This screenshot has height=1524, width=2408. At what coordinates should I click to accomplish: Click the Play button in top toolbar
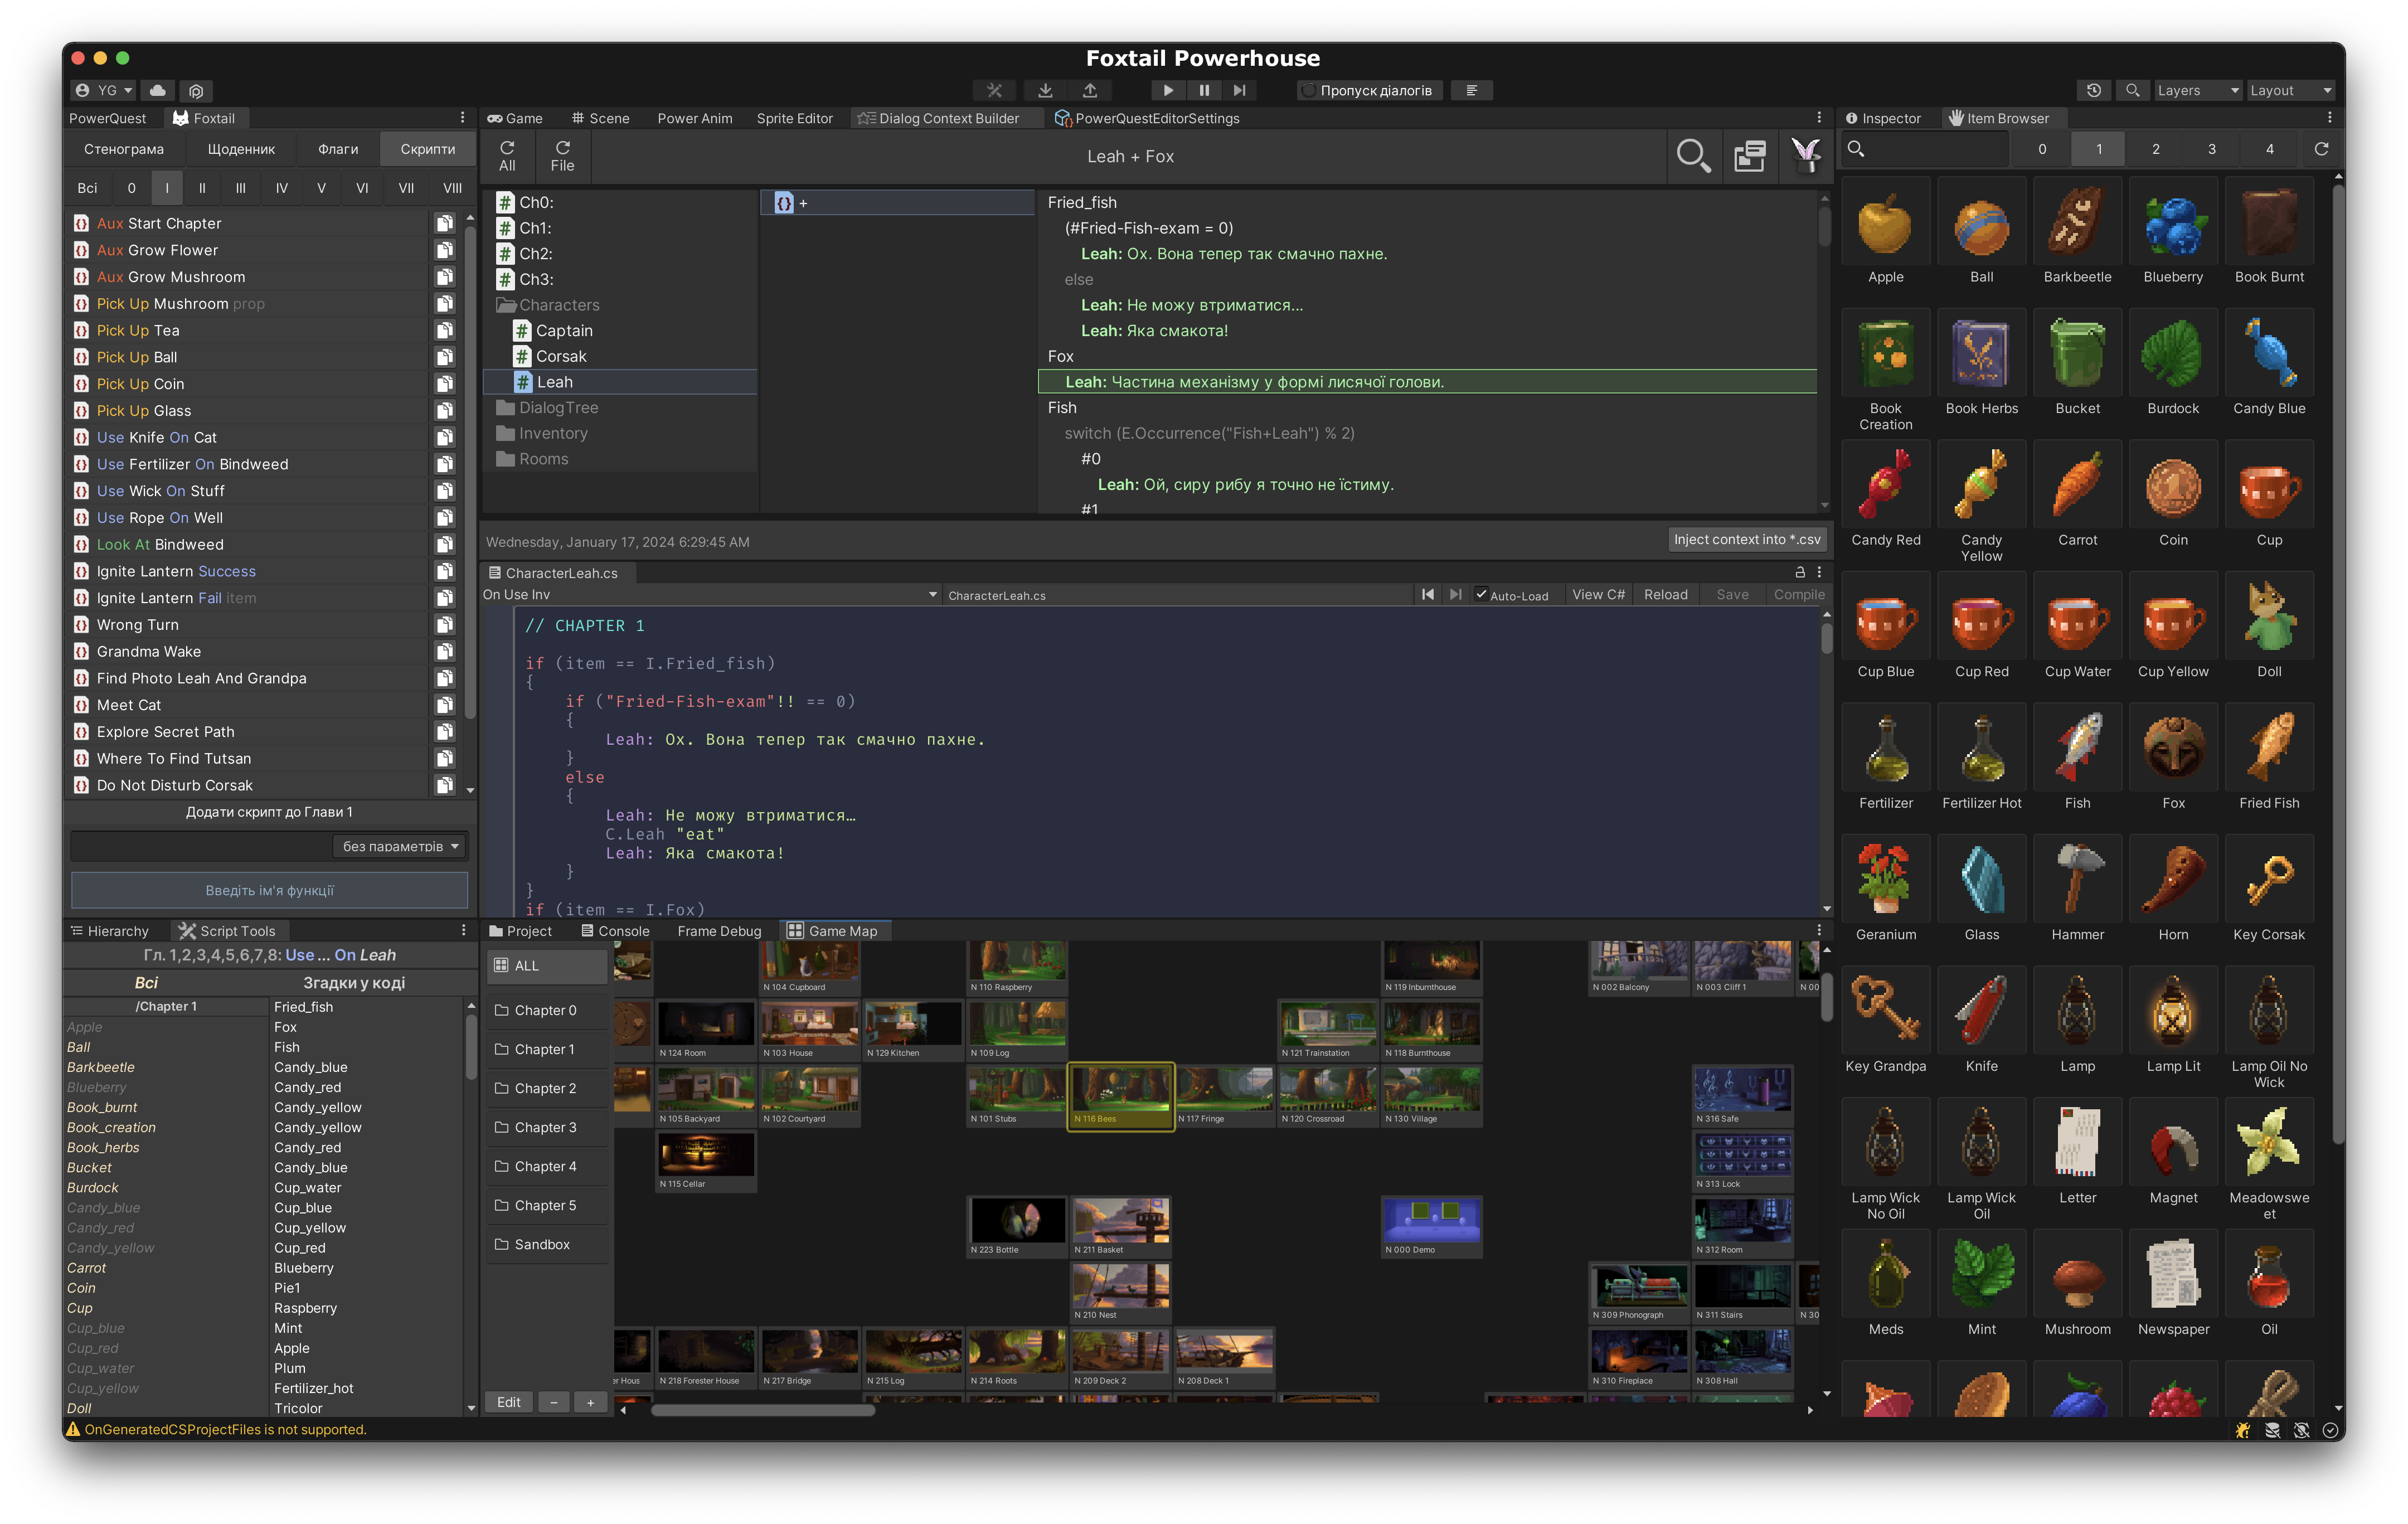[1167, 90]
